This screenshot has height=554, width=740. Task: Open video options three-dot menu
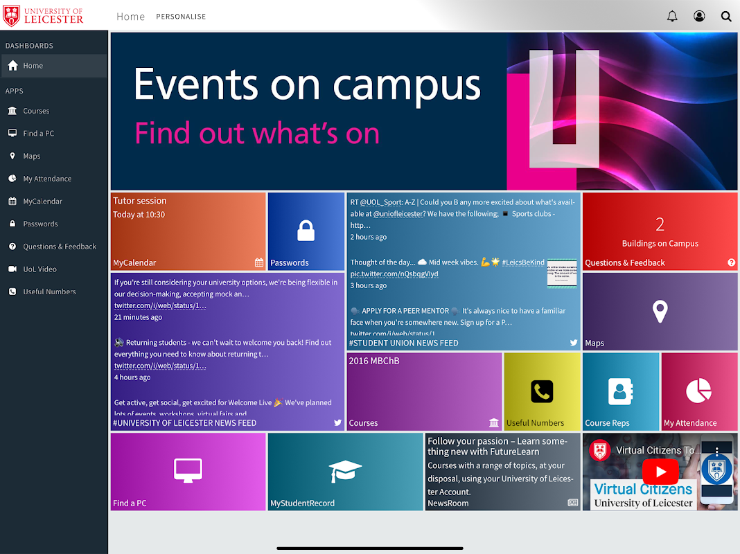pos(717,452)
